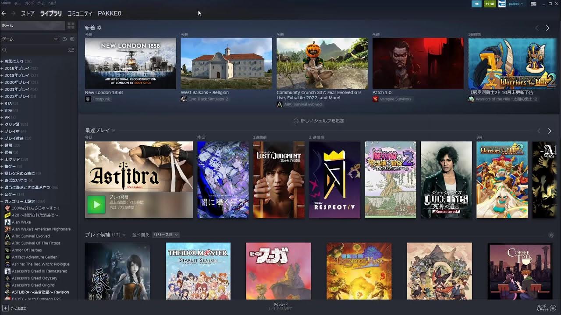
Task: Open the 表示 menu
Action: click(18, 3)
